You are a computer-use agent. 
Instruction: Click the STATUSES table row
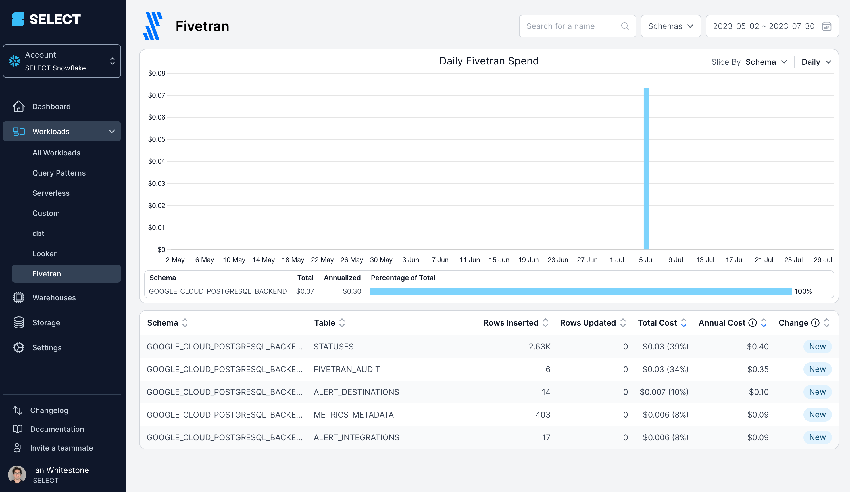(489, 346)
